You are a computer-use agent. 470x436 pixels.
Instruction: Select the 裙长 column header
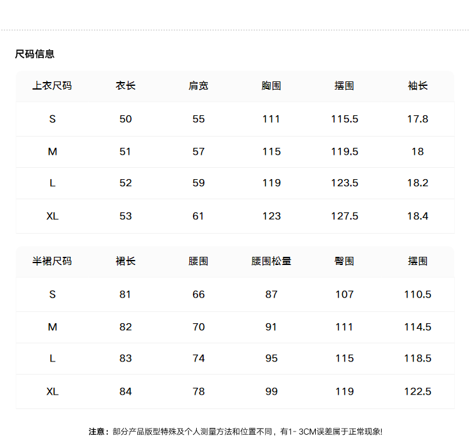click(125, 261)
